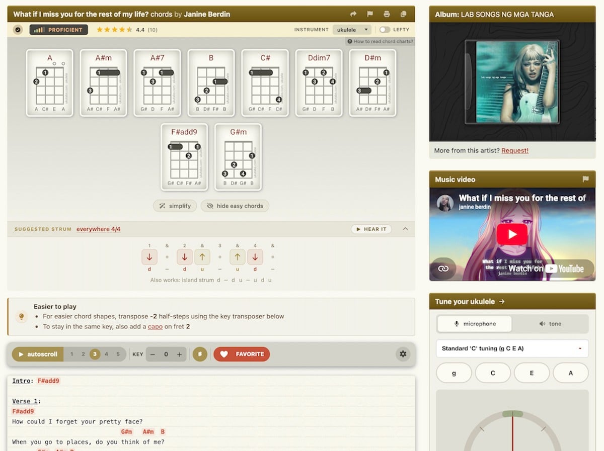This screenshot has width=604, height=451.
Task: Open the instrument ukulele dropdown
Action: (352, 30)
